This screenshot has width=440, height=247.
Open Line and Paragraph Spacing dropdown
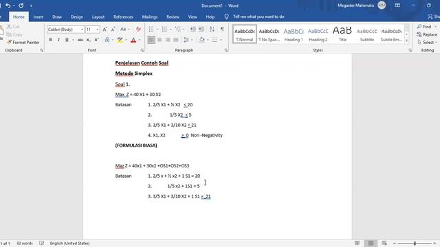click(188, 40)
